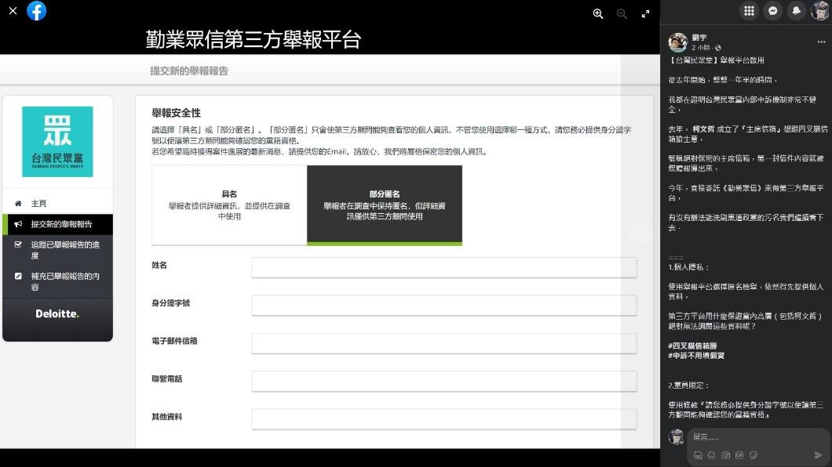Enter fullscreen photo view
Viewport: 832px width, 467px height.
(646, 14)
